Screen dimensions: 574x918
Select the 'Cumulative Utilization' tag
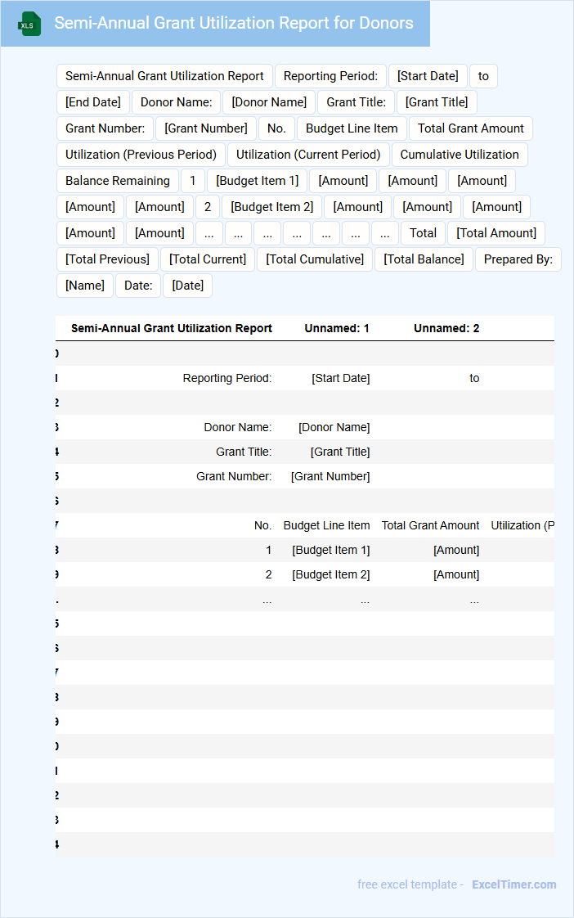click(460, 155)
